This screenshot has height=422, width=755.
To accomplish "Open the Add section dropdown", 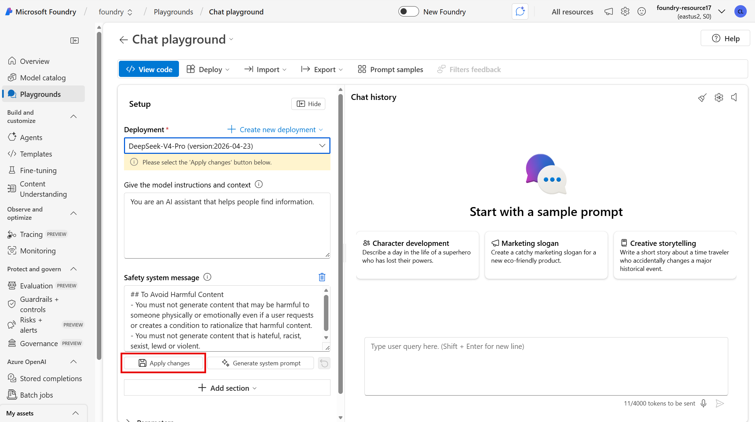I will point(227,388).
